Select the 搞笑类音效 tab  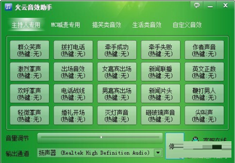click(x=106, y=25)
